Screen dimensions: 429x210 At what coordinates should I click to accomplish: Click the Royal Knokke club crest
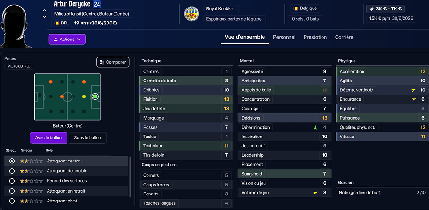tap(191, 14)
